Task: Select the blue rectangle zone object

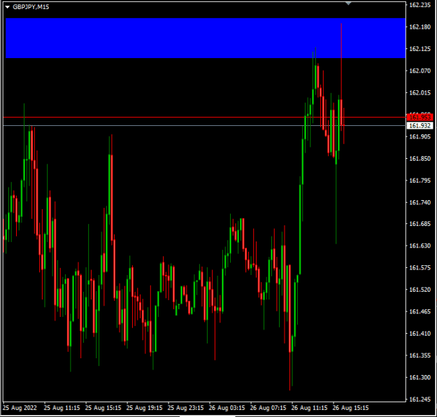Action: [x=206, y=38]
